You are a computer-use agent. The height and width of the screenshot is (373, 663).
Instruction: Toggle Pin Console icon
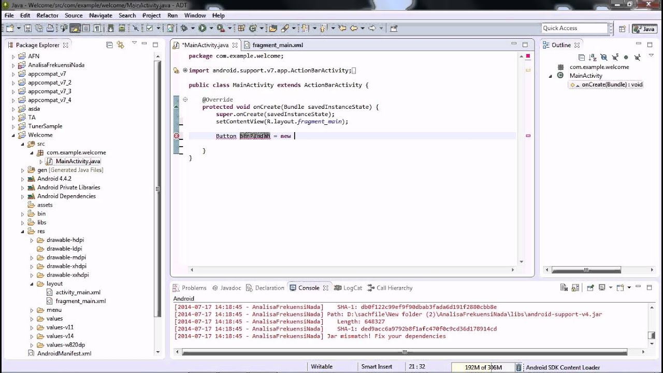point(590,288)
